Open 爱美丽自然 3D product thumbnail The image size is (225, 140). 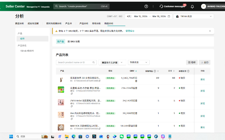[61, 80]
